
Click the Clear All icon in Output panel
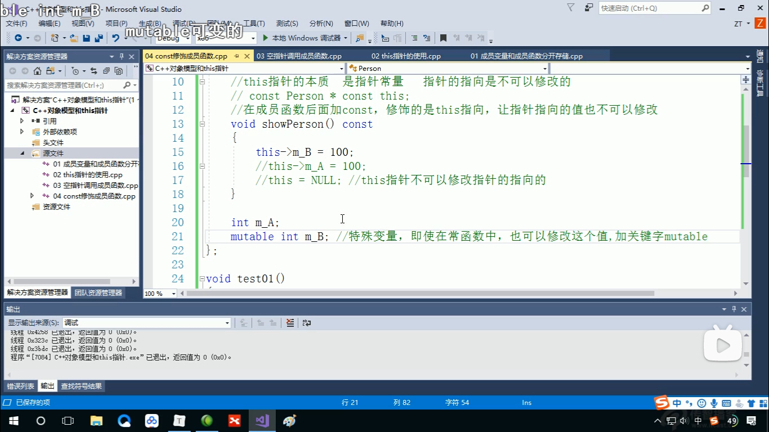click(290, 323)
